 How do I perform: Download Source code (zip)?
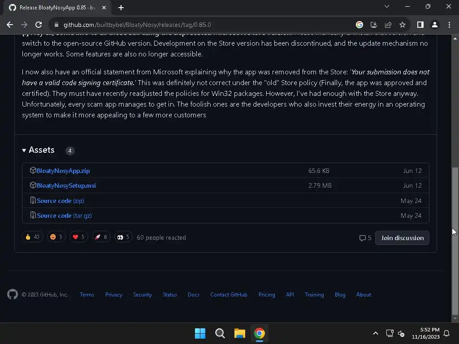[x=61, y=201]
